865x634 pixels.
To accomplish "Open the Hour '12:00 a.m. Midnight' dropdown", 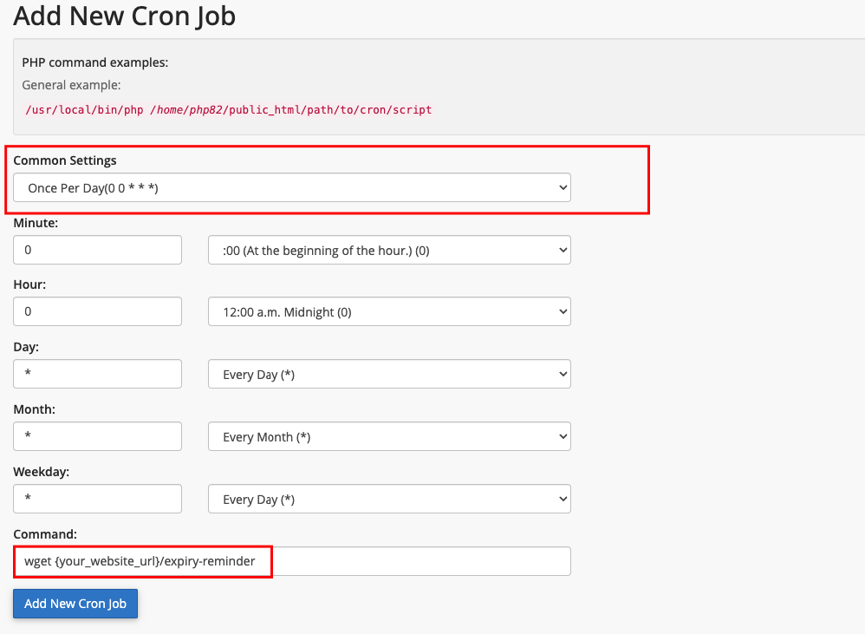I will [x=389, y=312].
